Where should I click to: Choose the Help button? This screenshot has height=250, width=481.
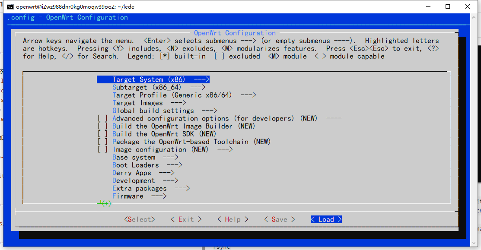coord(233,219)
